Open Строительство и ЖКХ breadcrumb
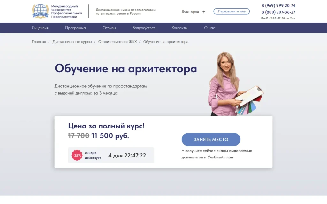Screen dimensions: 327x204 [118, 42]
